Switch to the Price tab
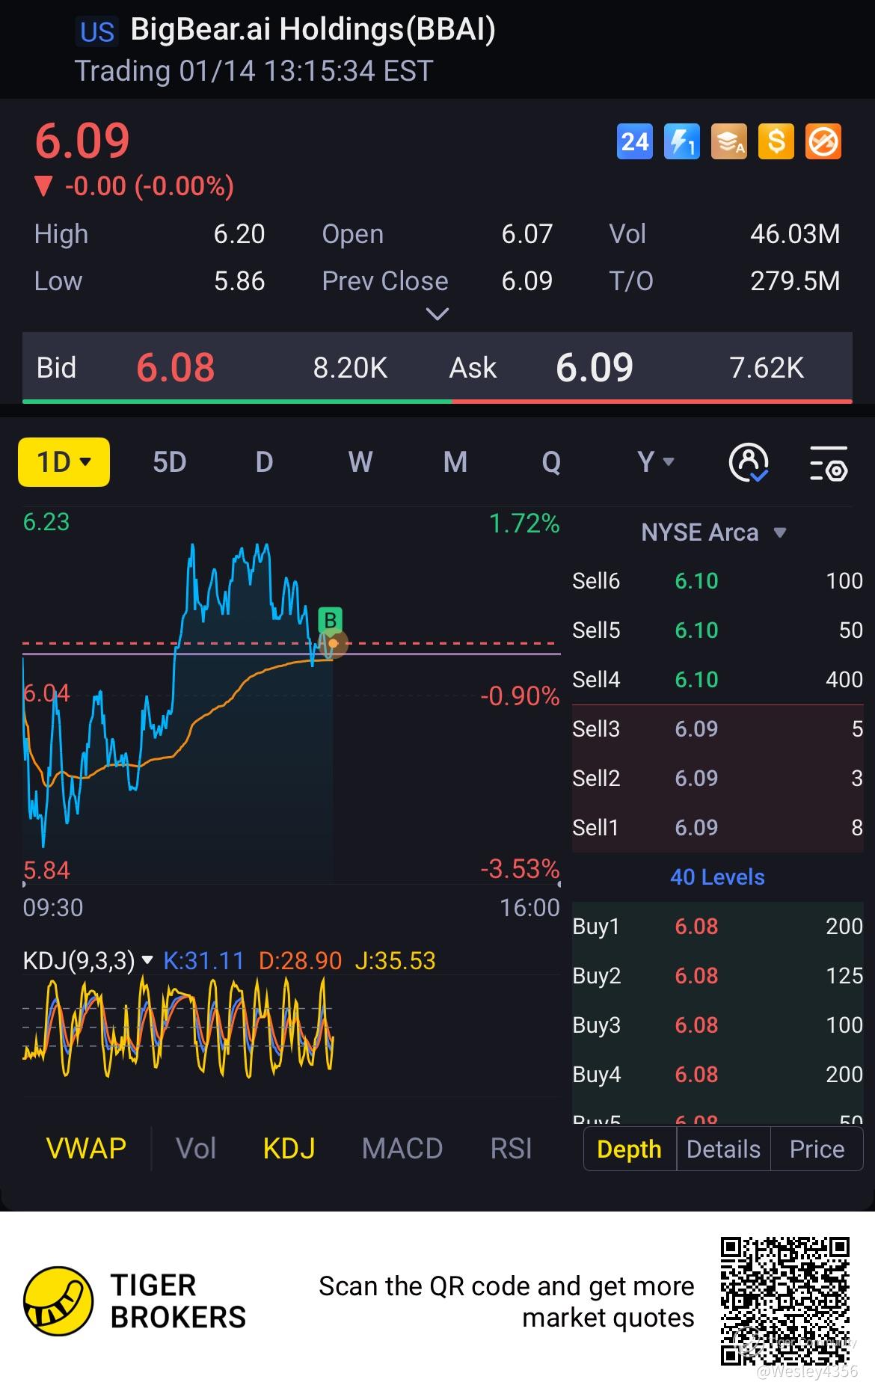This screenshot has height=1391, width=875. pyautogui.click(x=817, y=1149)
